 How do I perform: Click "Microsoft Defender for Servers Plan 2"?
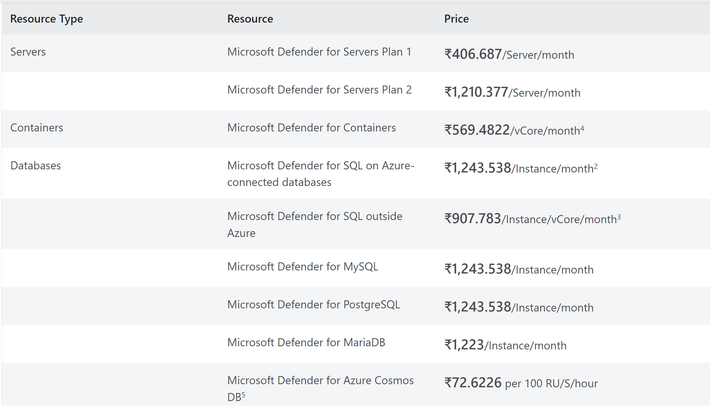coord(319,90)
